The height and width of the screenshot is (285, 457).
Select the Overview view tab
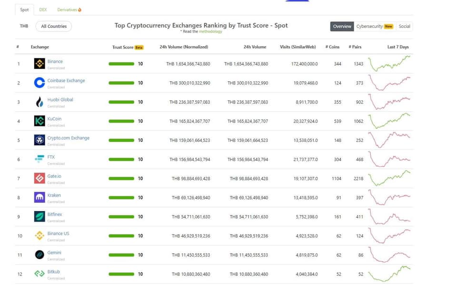(342, 26)
